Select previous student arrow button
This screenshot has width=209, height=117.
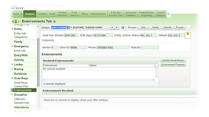click(x=112, y=27)
